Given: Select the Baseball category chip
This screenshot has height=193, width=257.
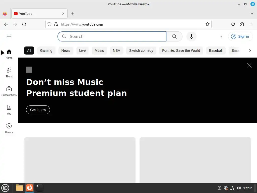Looking at the screenshot, I should [x=216, y=51].
